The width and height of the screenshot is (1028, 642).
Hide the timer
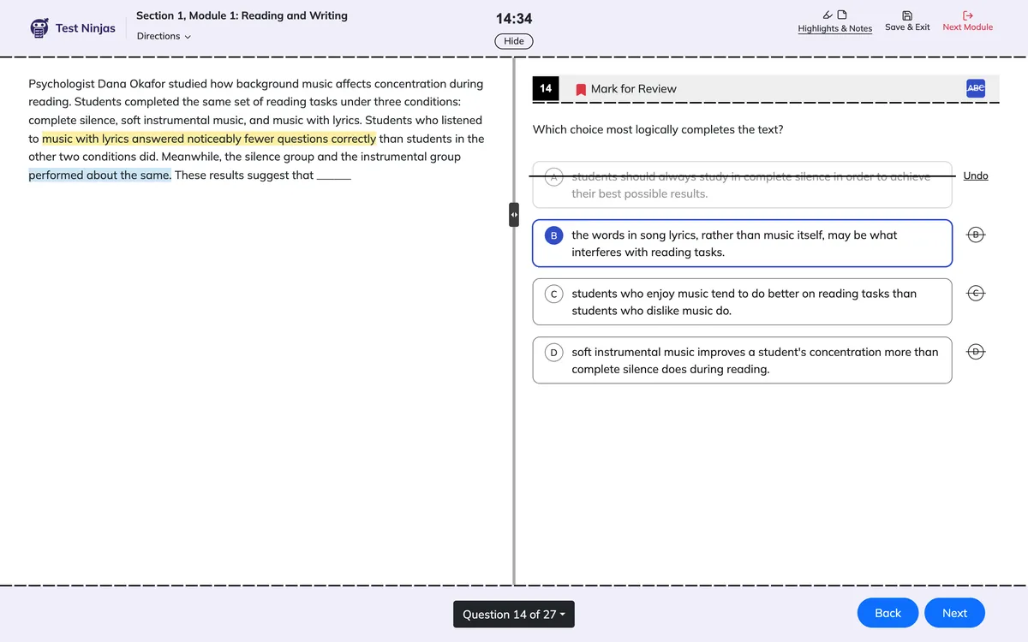[x=514, y=41]
